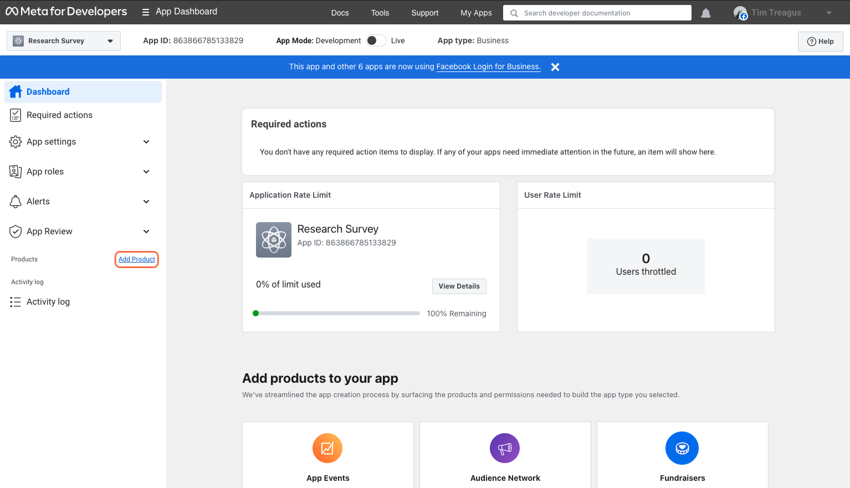Open the Tools menu
850x488 pixels.
click(x=380, y=13)
